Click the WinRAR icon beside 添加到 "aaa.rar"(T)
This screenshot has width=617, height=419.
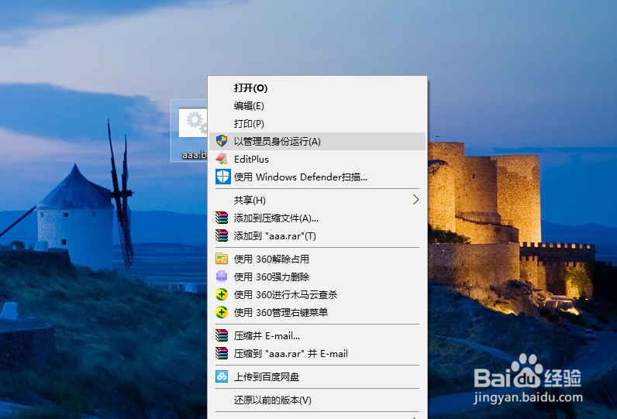click(x=222, y=235)
